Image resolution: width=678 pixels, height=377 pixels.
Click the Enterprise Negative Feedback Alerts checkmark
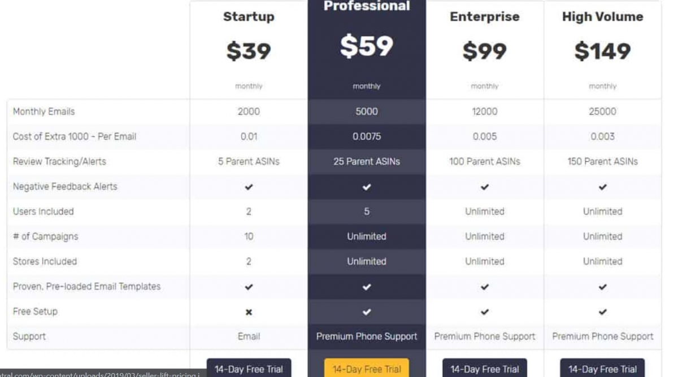coord(485,187)
